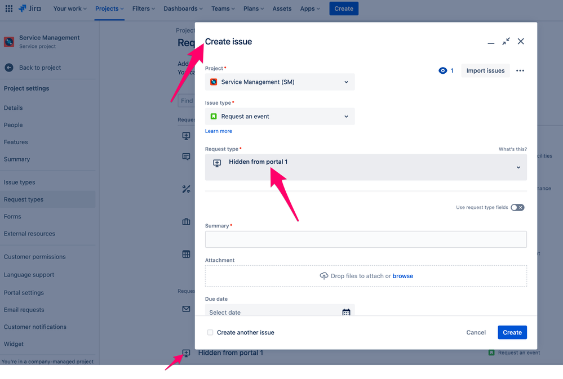Viewport: 563px width, 379px height.
Task: Open the app switcher grid icon
Action: [9, 8]
